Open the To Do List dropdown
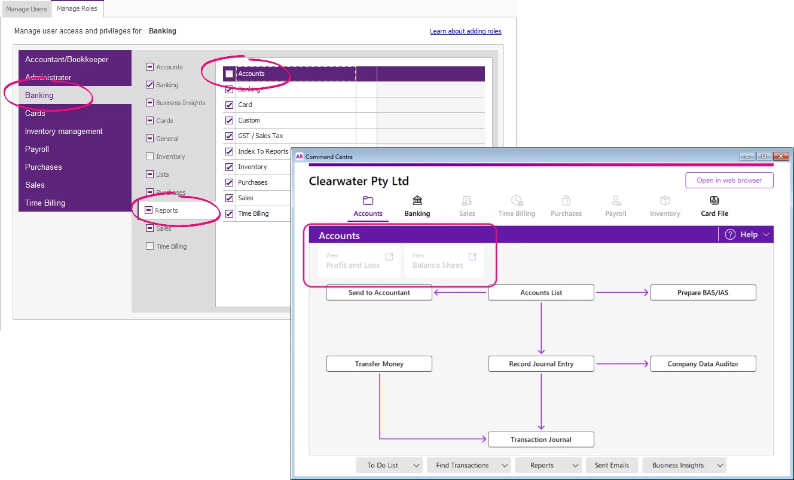The image size is (794, 480). pos(389,465)
